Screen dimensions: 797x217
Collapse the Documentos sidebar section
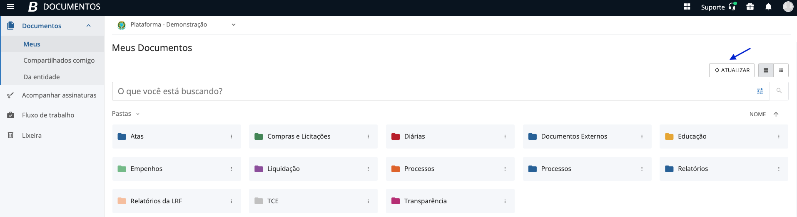(88, 26)
